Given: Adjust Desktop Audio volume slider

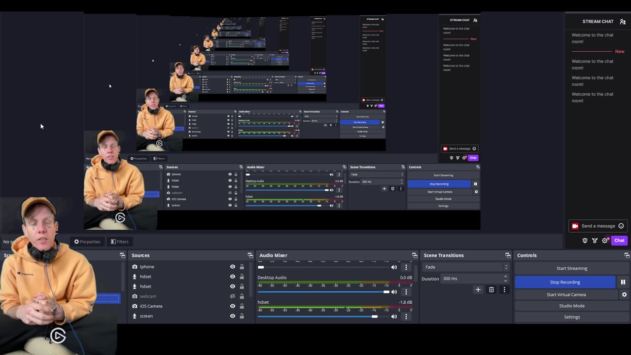Looking at the screenshot, I should [x=323, y=292].
